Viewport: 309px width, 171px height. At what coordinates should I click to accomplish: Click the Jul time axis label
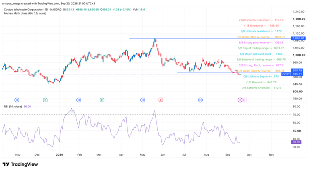pos(184,155)
